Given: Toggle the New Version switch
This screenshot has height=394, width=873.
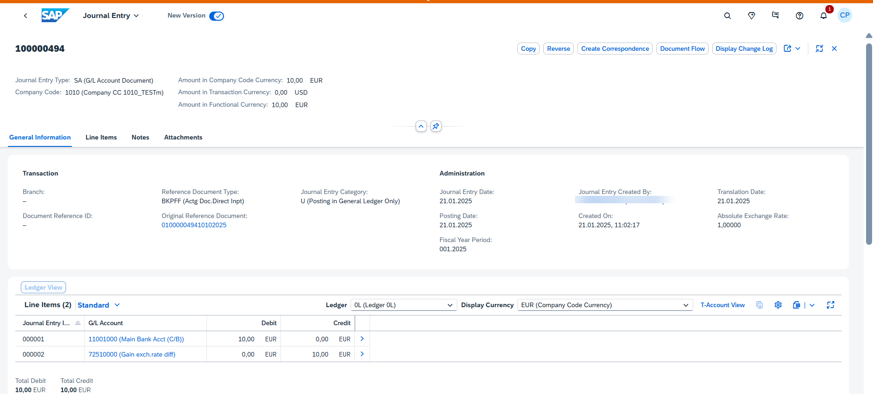Looking at the screenshot, I should tap(217, 16).
